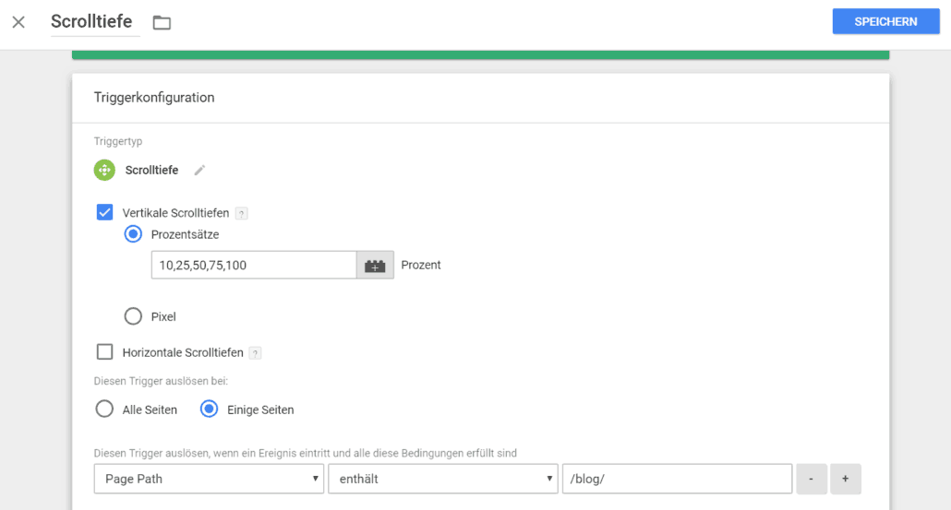
Task: Remove the condition with the minus button
Action: 811,480
